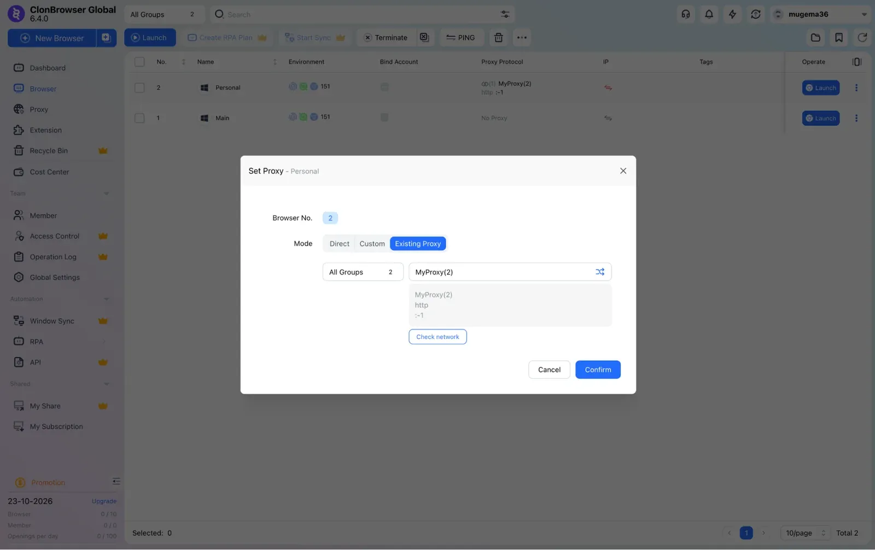This screenshot has height=550, width=875.
Task: Open the All Groups dropdown in dialog
Action: coord(363,272)
